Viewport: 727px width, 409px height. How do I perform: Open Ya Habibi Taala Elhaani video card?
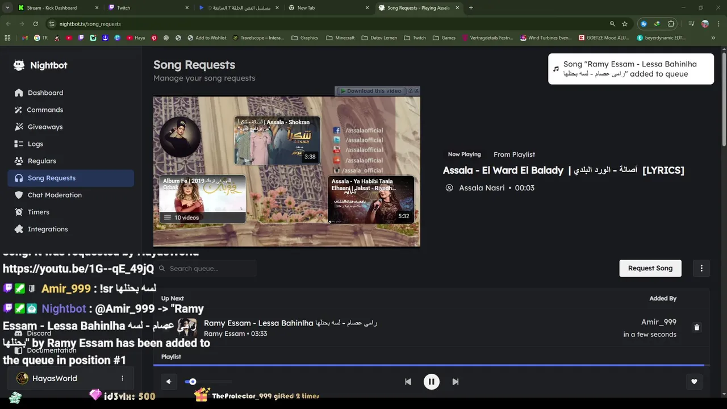(371, 199)
